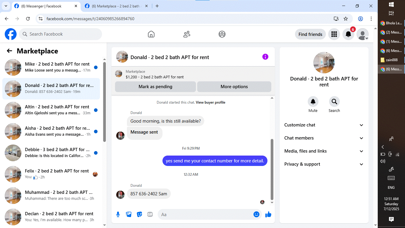Open the $1,200 Marketplace listing banner
The image size is (405, 228).
click(x=193, y=74)
